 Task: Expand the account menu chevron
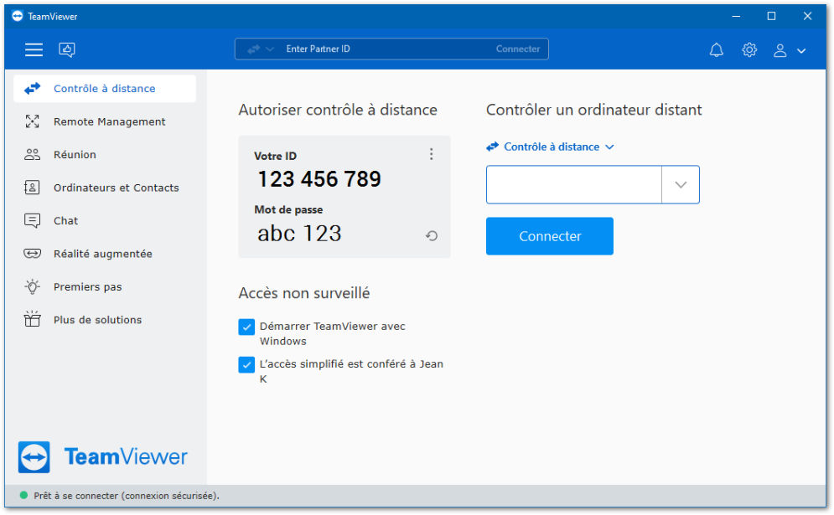(x=801, y=51)
